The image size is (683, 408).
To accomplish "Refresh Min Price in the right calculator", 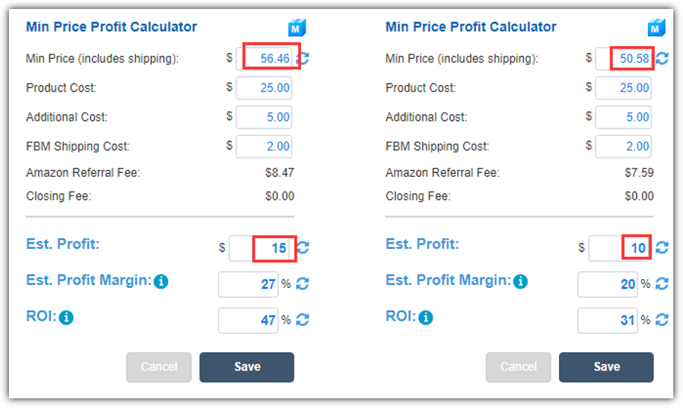I will (662, 58).
